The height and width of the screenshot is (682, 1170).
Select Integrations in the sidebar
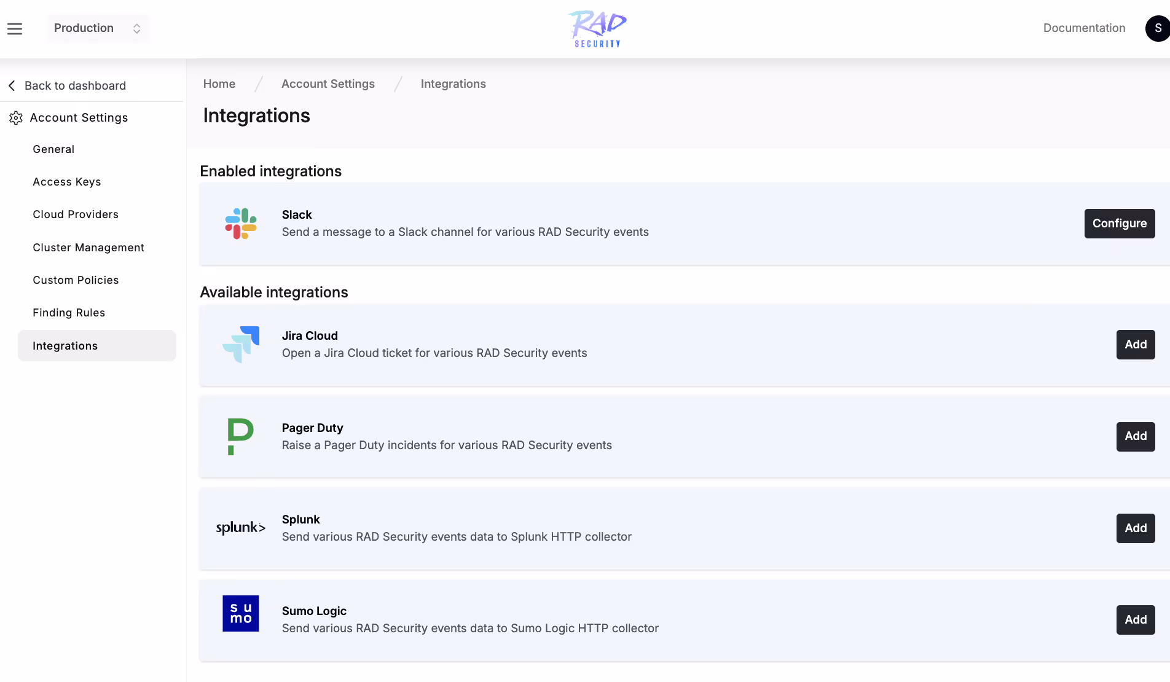coord(97,346)
